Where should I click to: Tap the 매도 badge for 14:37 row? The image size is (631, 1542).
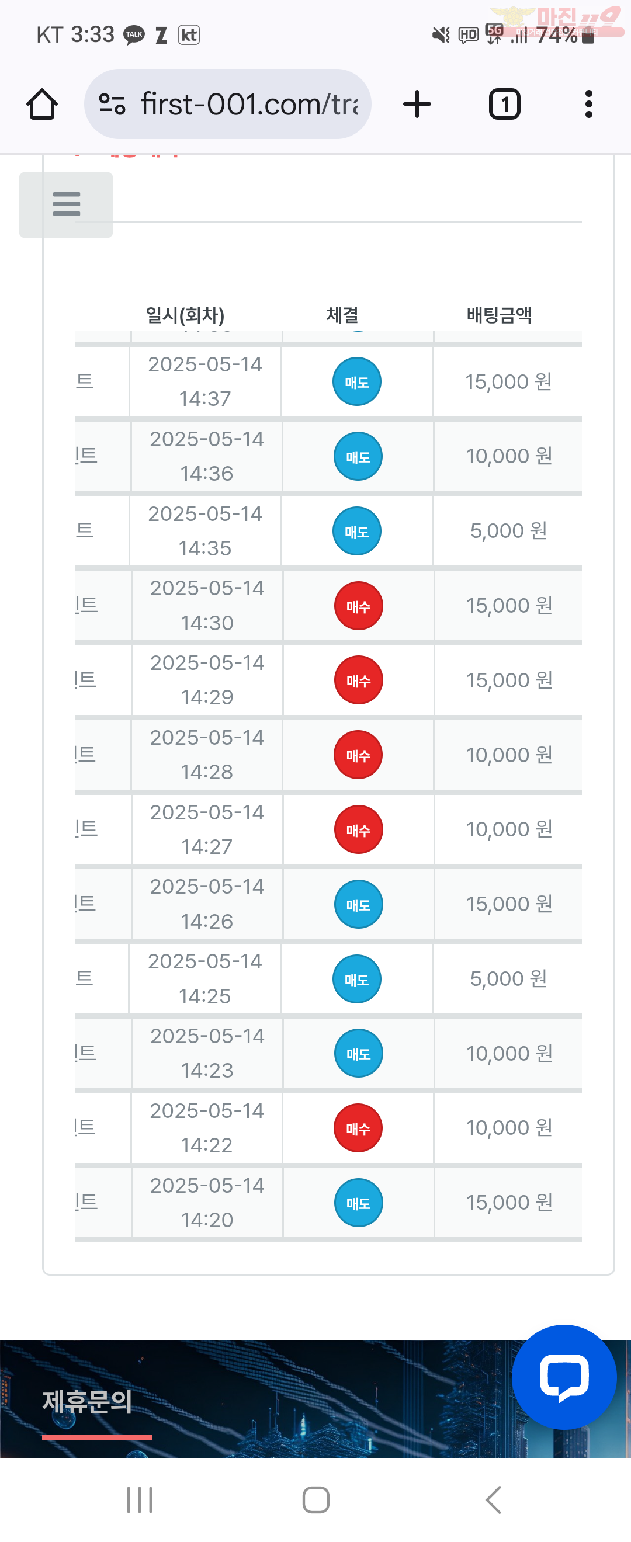pos(357,381)
